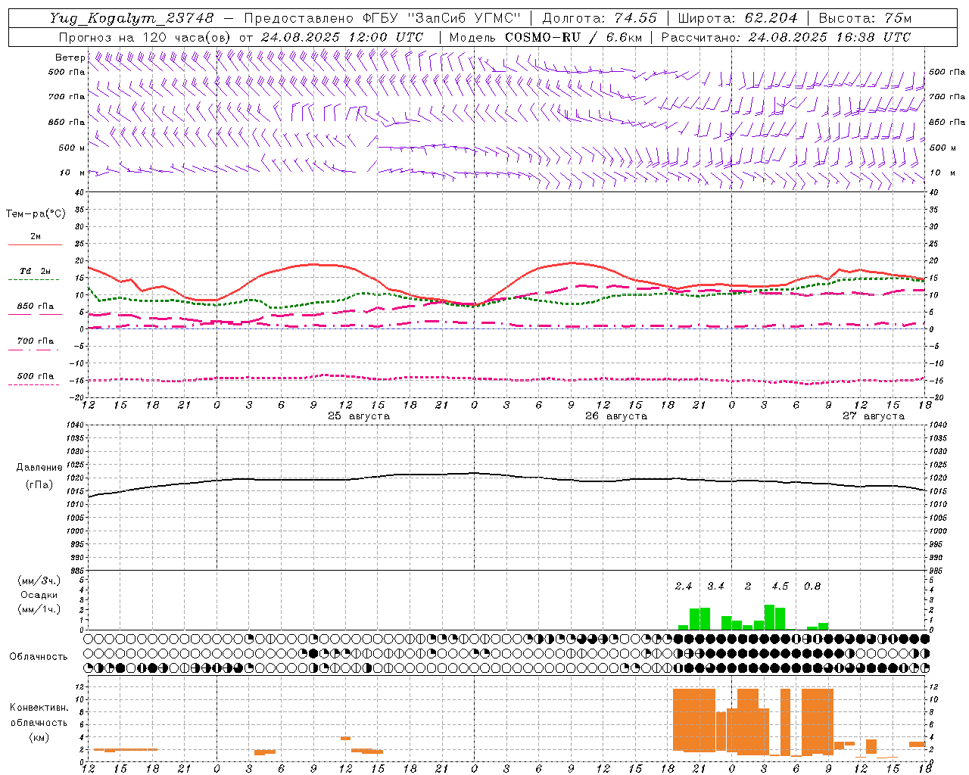Click the 'Конвективн.' convective cloud label
The height and width of the screenshot is (775, 969).
coord(39,708)
